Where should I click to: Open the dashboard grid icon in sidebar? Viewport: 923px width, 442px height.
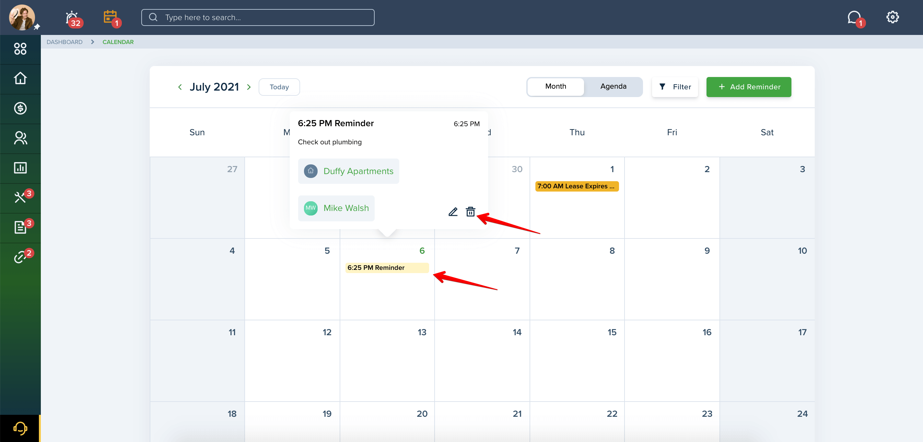pyautogui.click(x=20, y=49)
